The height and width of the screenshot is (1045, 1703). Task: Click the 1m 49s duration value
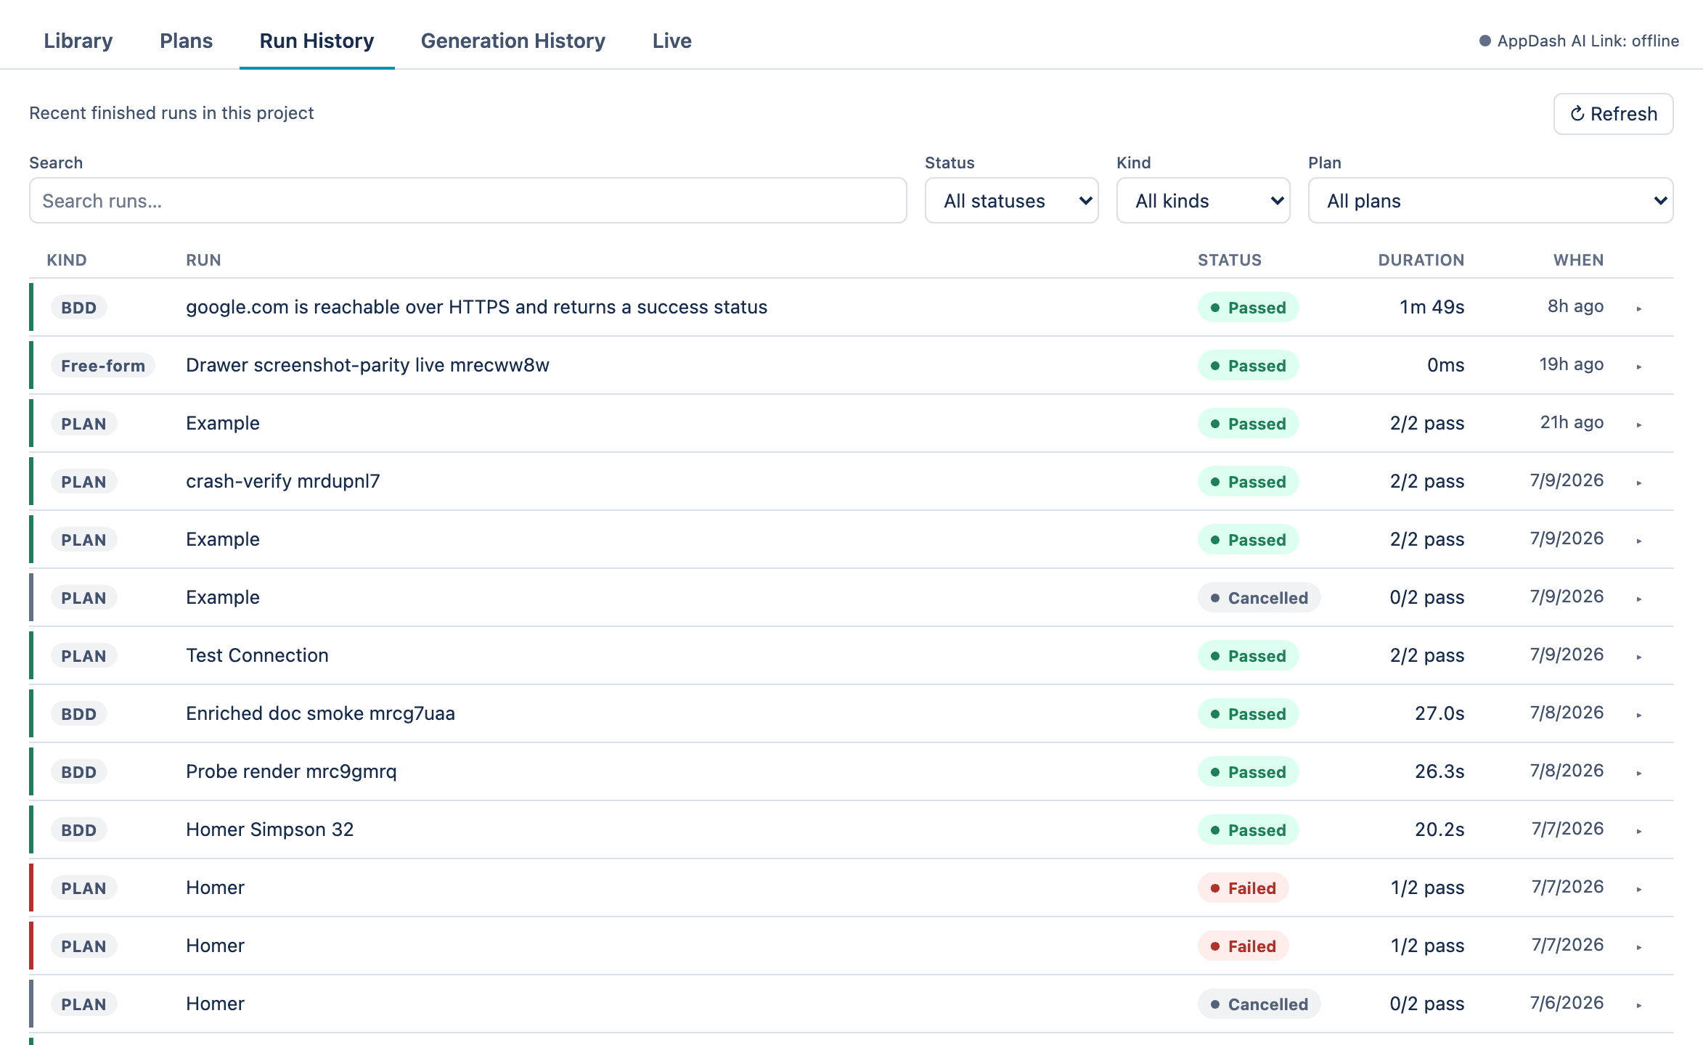[x=1432, y=307]
